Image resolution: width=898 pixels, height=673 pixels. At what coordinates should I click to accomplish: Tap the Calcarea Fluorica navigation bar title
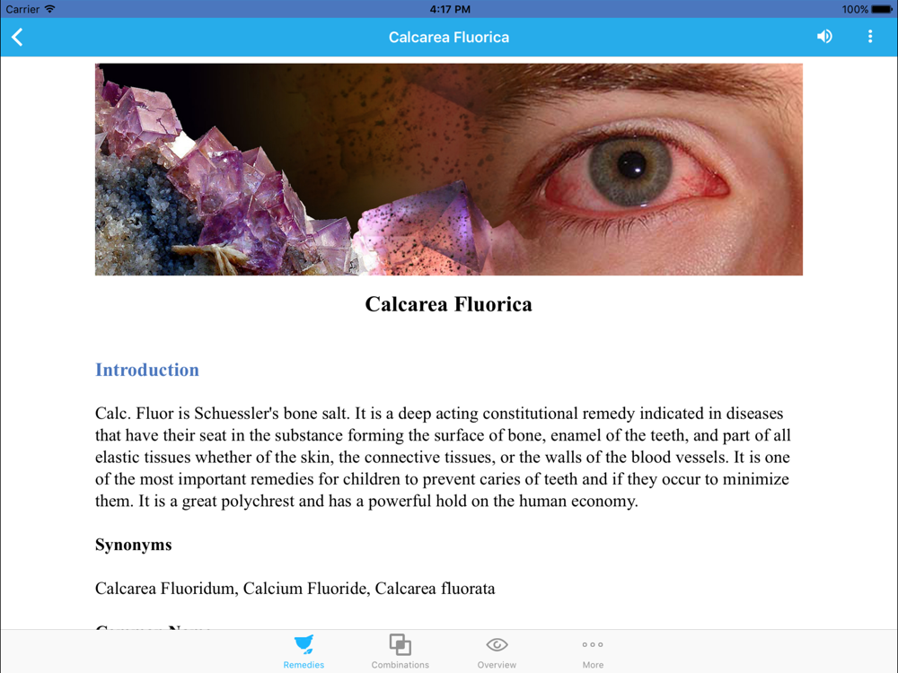click(449, 37)
